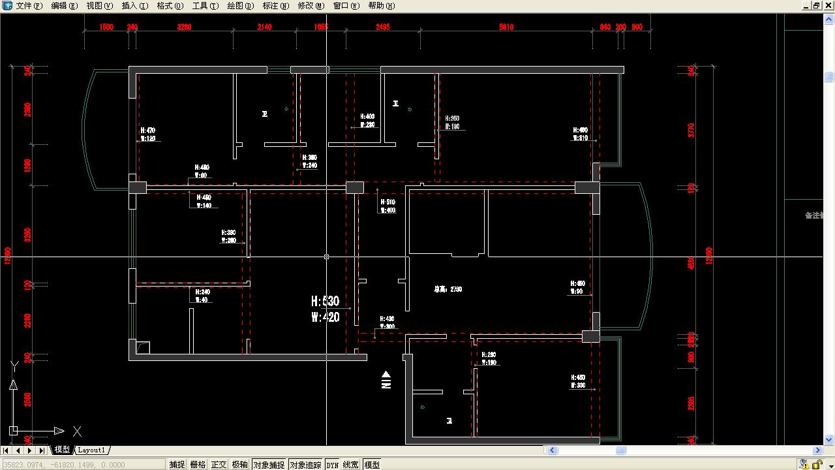The height and width of the screenshot is (470, 835).
Task: Click the toolbar lock padlock icon
Action: (x=817, y=465)
